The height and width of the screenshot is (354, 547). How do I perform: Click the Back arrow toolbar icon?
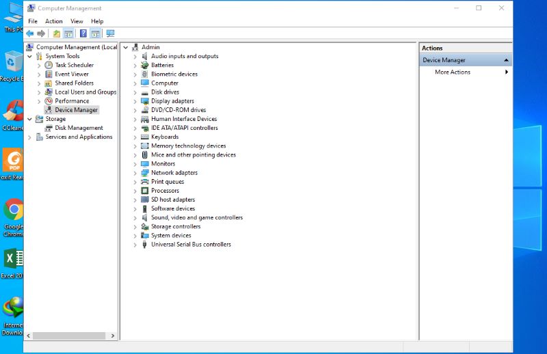pos(30,33)
